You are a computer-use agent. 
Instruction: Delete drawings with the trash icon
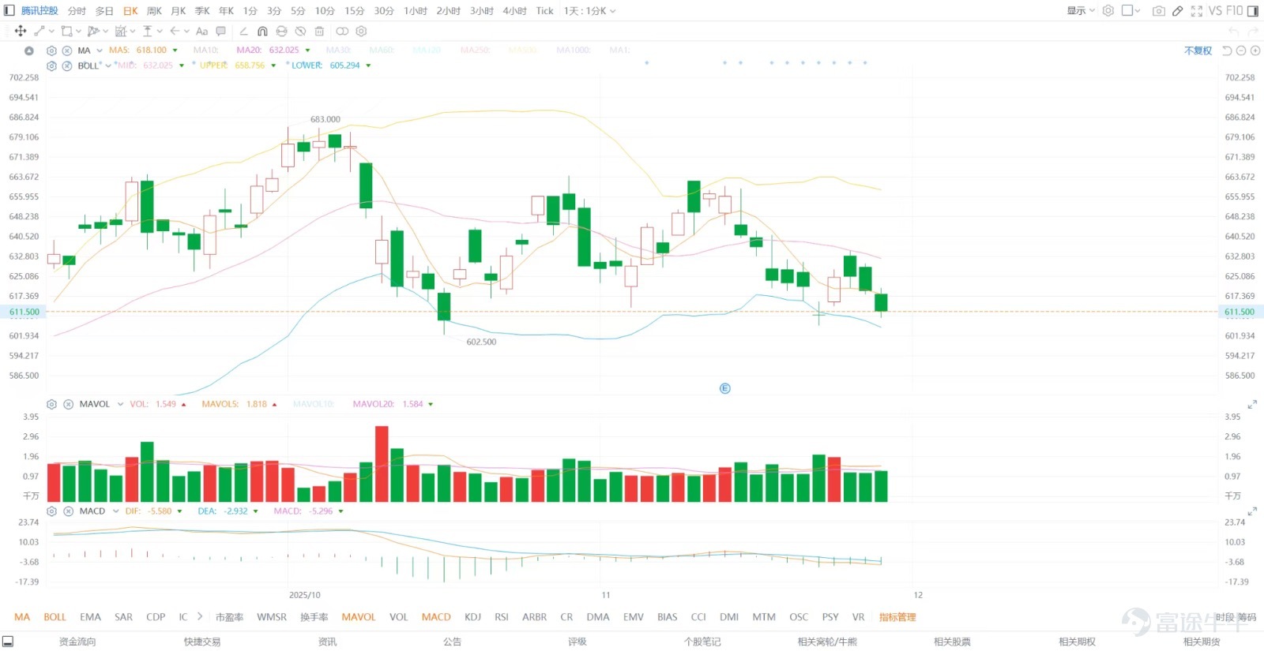[319, 32]
